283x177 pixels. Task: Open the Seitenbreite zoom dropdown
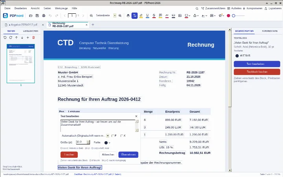pyautogui.click(x=115, y=16)
